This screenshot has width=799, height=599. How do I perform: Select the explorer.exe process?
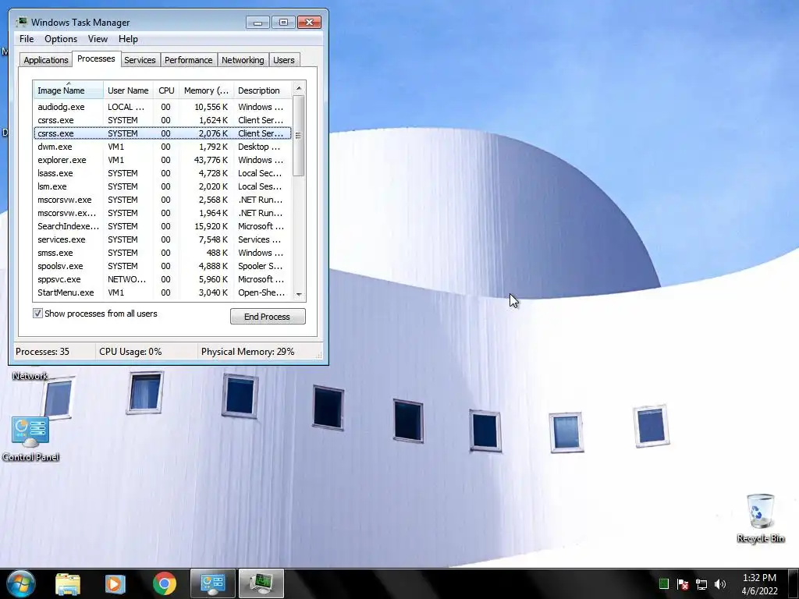pyautogui.click(x=162, y=160)
